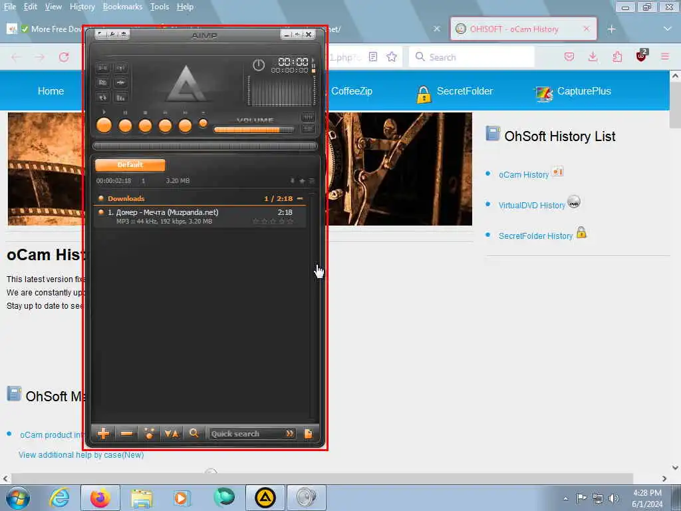Click the small orange open-file button in AIMP
The image size is (681, 511).
pyautogui.click(x=203, y=123)
